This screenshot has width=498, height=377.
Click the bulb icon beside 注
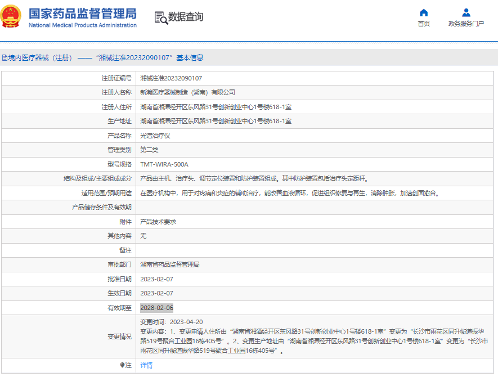122,365
